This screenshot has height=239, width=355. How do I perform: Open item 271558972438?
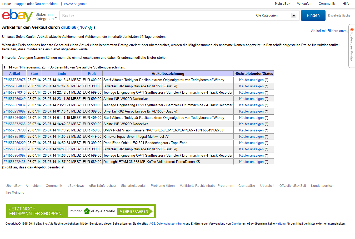[14, 162]
